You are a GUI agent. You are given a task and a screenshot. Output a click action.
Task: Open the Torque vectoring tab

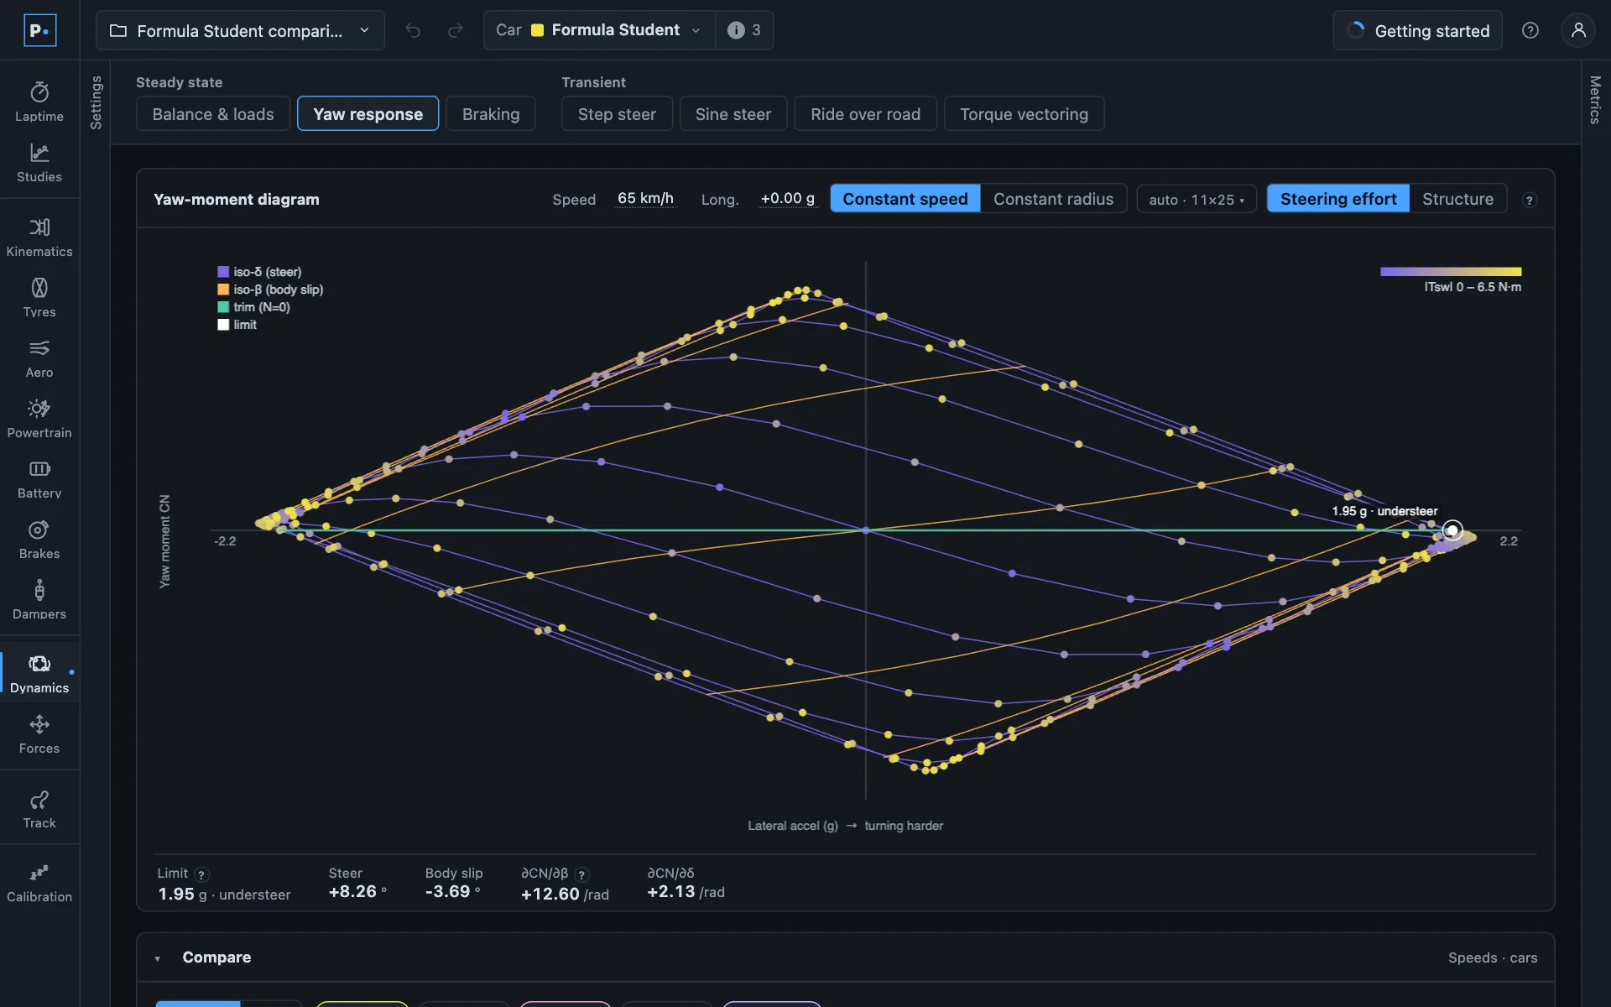click(1024, 114)
